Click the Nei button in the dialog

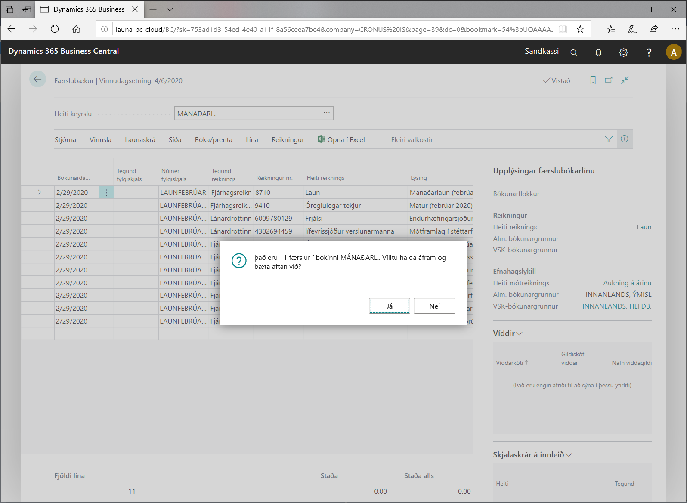tap(434, 306)
